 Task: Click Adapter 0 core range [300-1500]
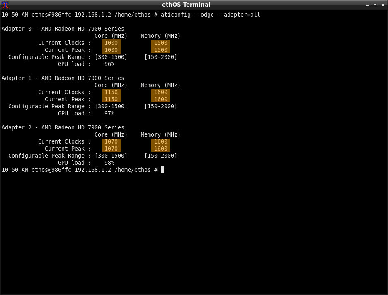(111, 57)
